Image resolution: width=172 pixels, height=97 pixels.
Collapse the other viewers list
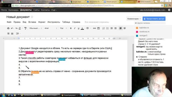(136, 23)
